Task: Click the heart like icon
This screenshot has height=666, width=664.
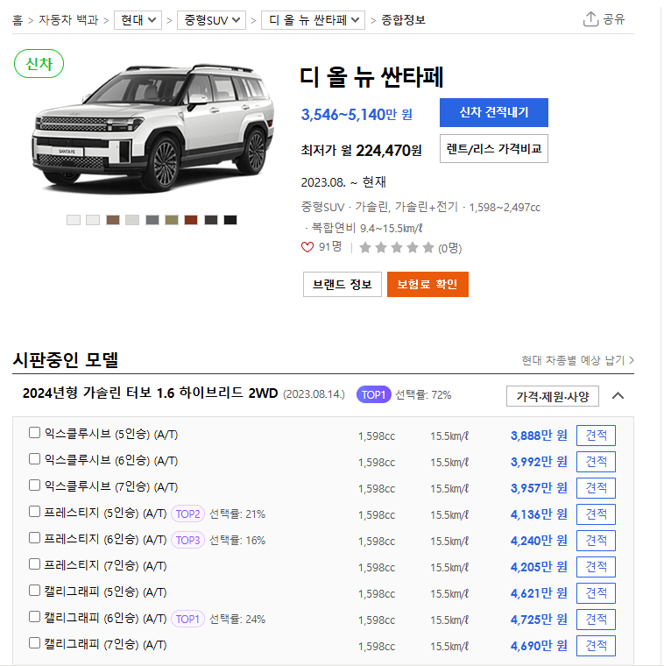Action: 307,247
